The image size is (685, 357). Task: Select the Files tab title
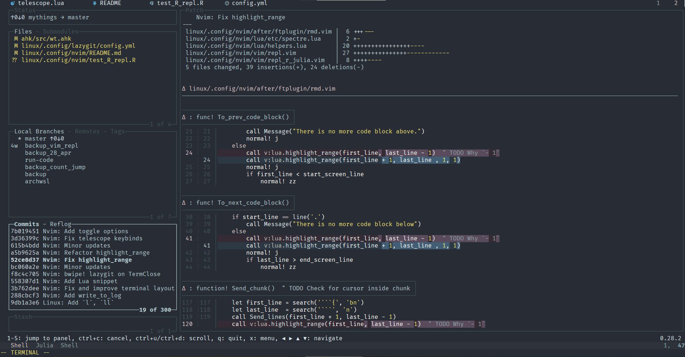[23, 31]
